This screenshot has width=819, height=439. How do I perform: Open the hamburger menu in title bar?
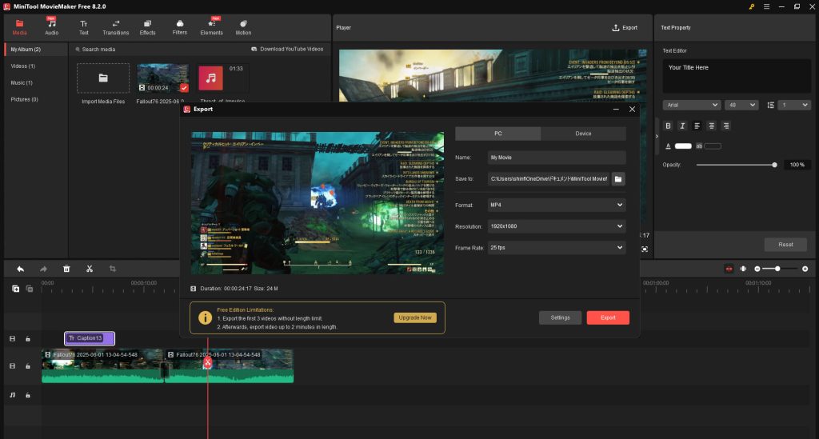point(766,6)
